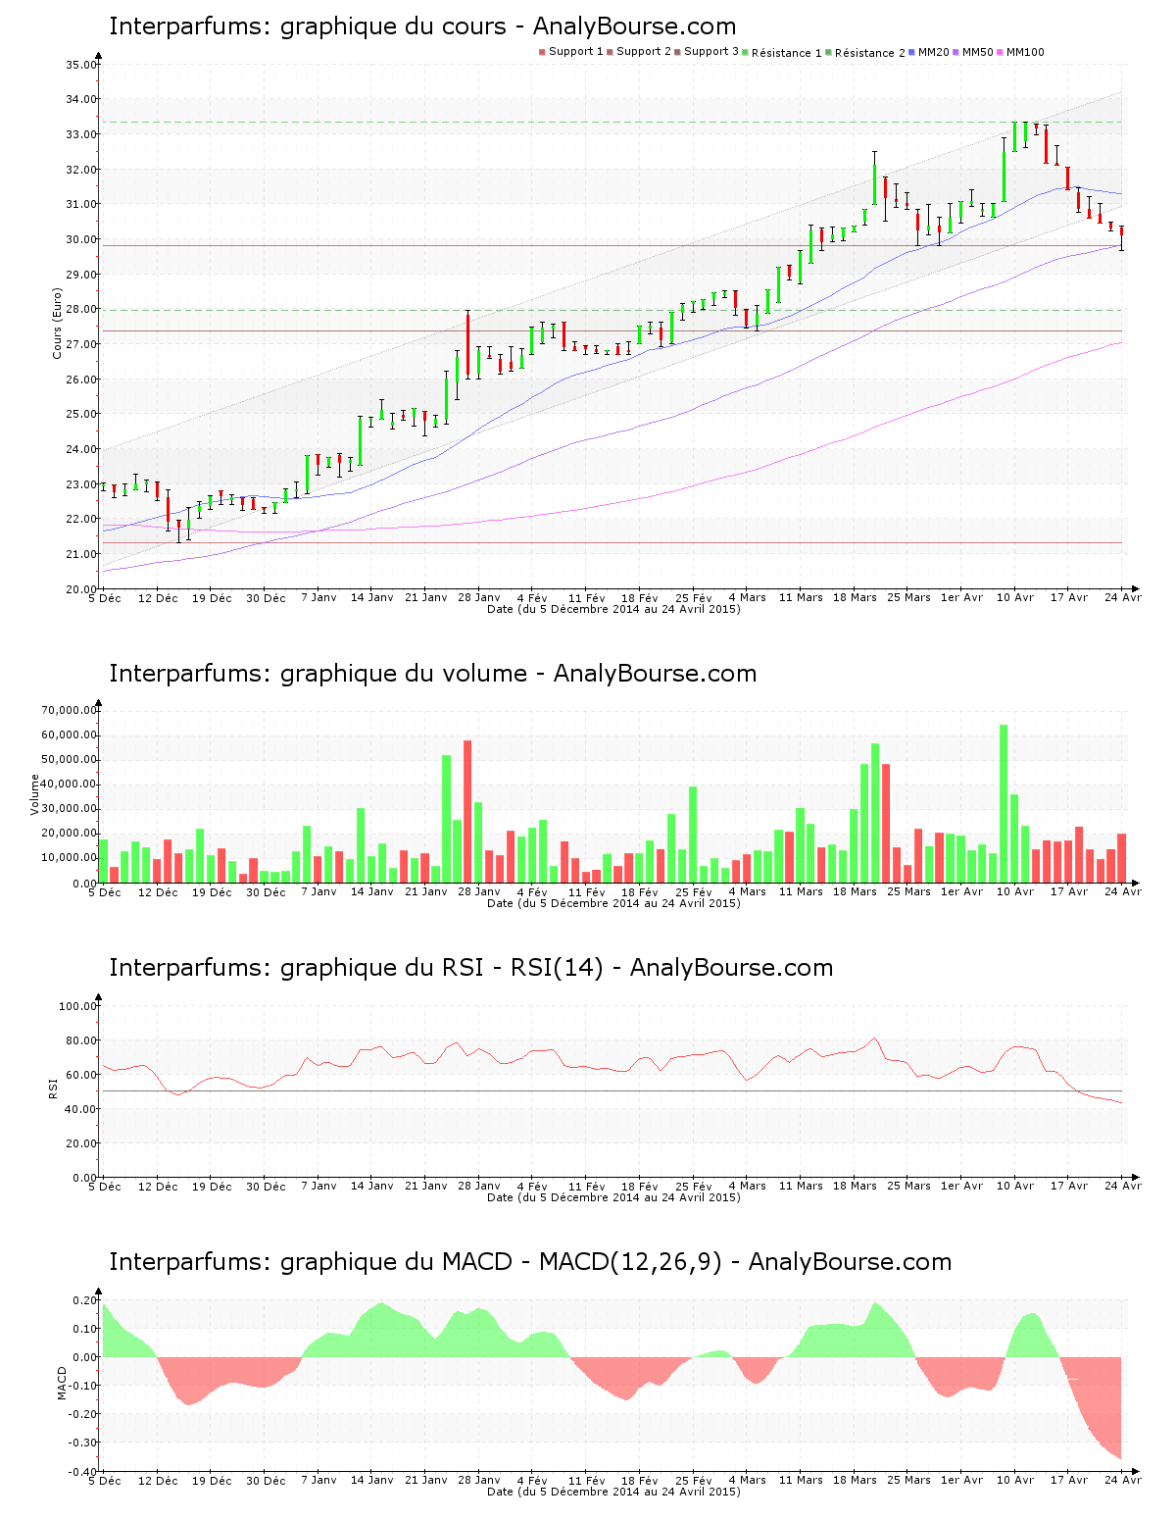This screenshot has height=1520, width=1176.
Task: Click '18 Mars' under the volume chart
Action: 855,891
